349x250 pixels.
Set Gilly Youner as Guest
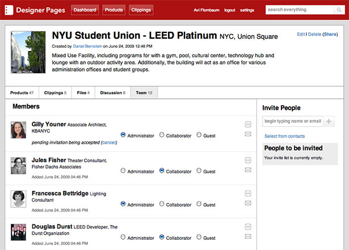click(x=199, y=135)
